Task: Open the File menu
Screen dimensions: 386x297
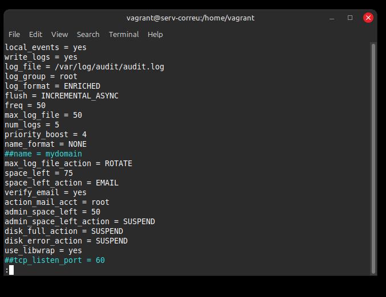Action: click(14, 34)
